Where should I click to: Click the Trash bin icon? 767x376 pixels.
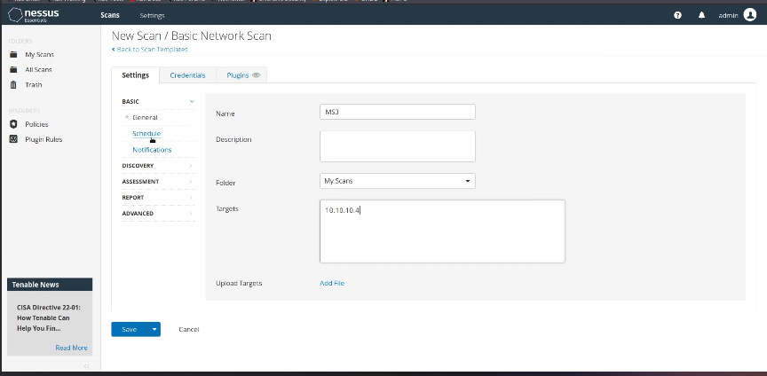[13, 85]
